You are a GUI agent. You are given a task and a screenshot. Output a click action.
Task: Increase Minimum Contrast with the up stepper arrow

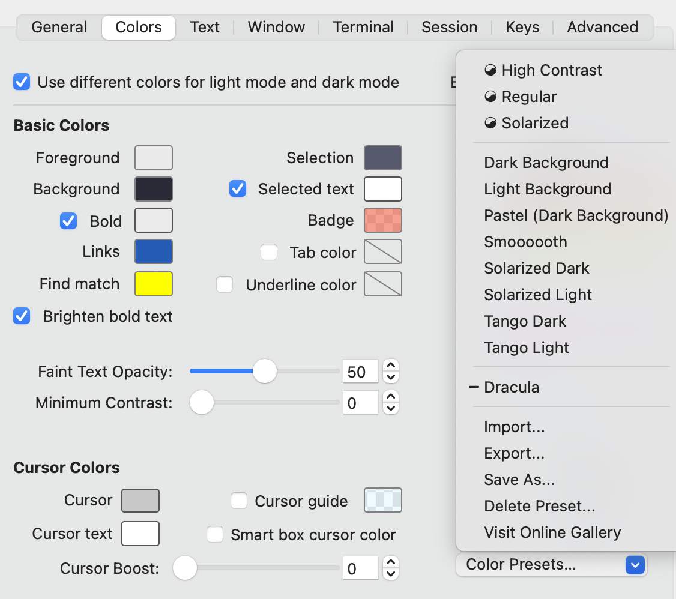[391, 397]
